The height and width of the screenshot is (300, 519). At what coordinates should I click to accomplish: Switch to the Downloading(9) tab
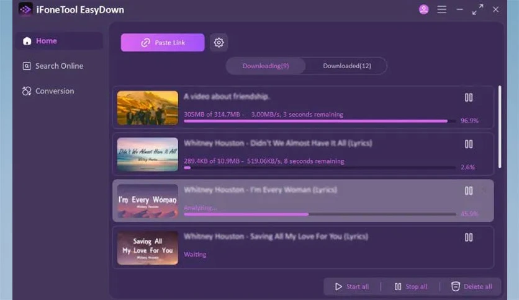pos(266,66)
